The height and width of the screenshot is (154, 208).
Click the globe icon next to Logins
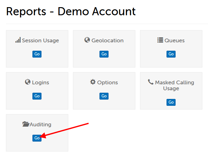[28, 82]
